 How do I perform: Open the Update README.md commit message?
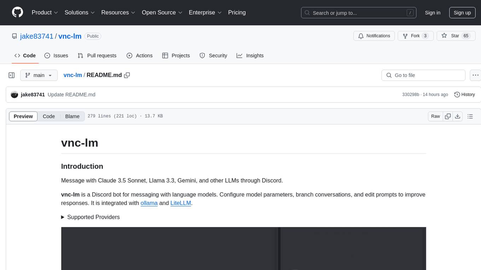(71, 95)
